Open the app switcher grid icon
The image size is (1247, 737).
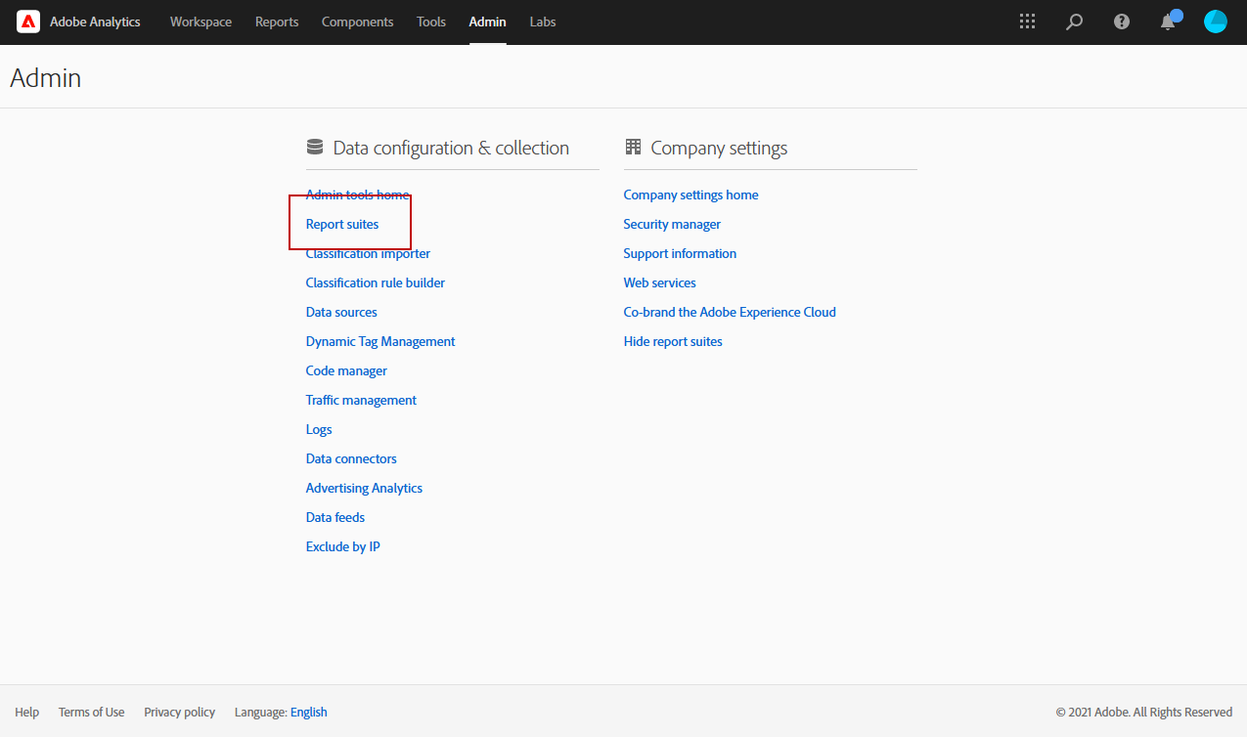(1027, 22)
